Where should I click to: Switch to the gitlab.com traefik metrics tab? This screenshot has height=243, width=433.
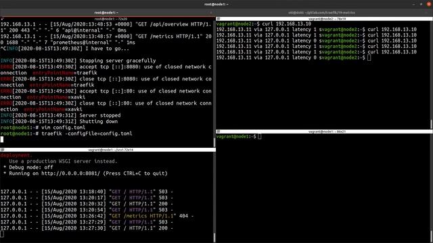[x=322, y=12]
